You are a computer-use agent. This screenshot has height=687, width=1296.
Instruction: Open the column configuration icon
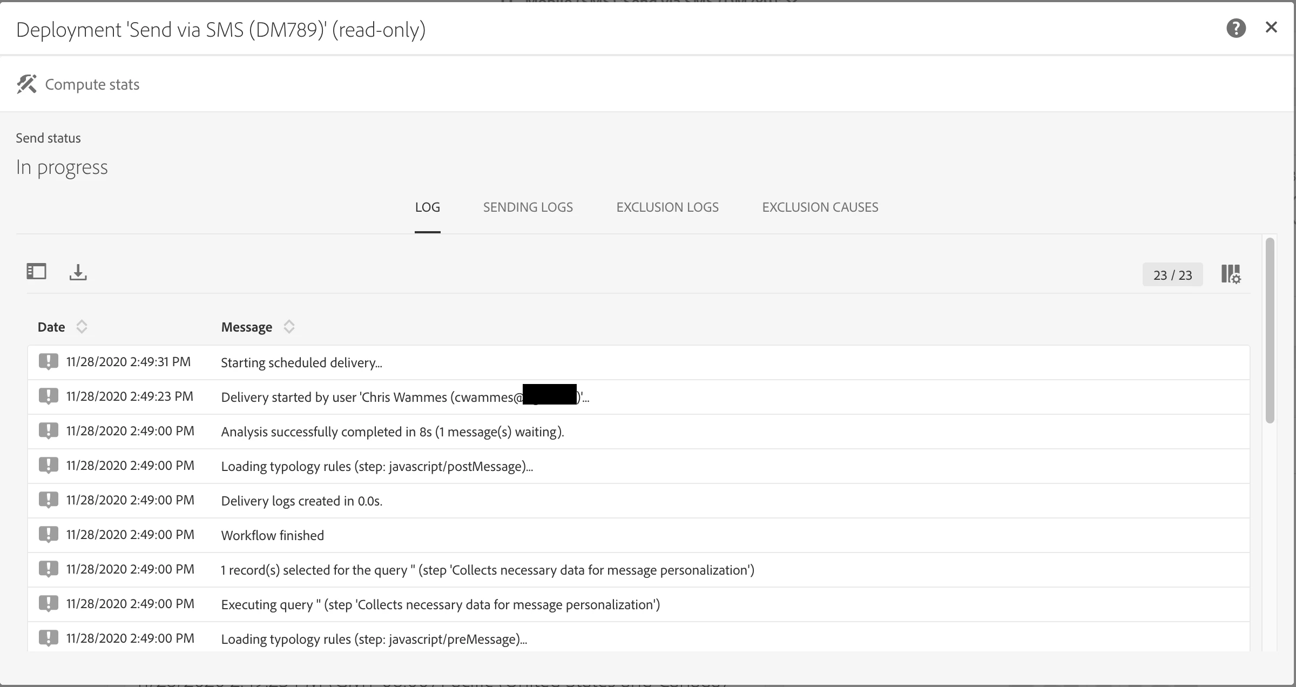pyautogui.click(x=1231, y=274)
